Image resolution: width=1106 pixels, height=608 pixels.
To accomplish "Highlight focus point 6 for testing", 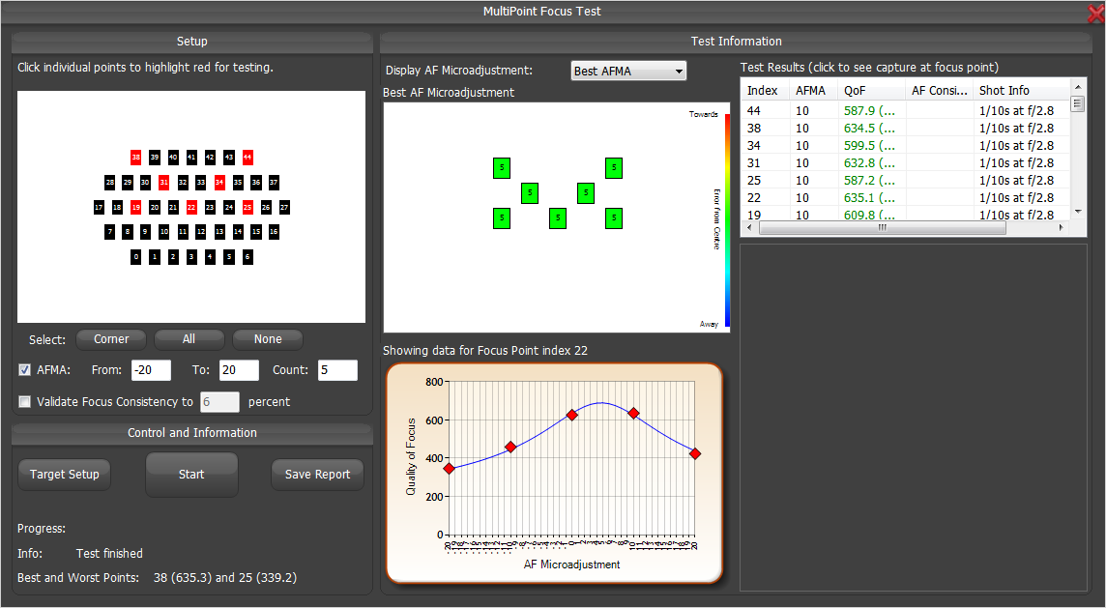I will (247, 257).
